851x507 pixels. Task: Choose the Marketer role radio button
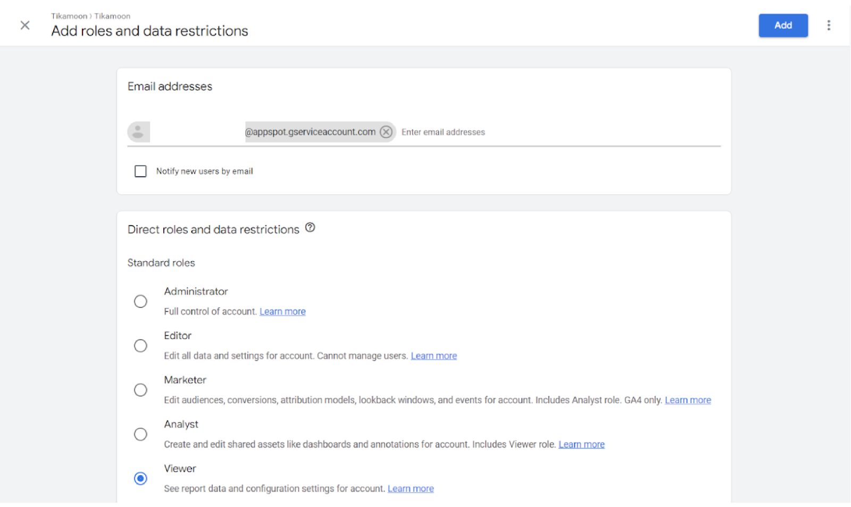click(x=140, y=390)
